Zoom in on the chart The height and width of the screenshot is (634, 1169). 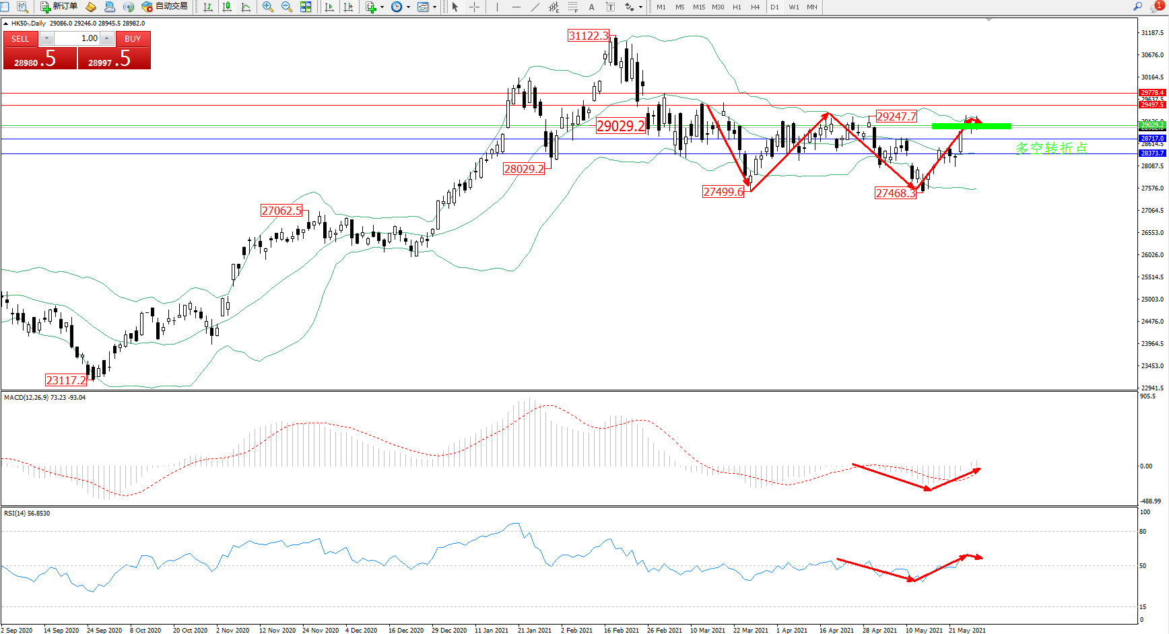click(x=268, y=7)
